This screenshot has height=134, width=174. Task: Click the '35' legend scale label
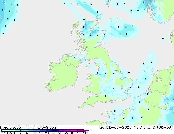pyautogui.click(x=66, y=133)
